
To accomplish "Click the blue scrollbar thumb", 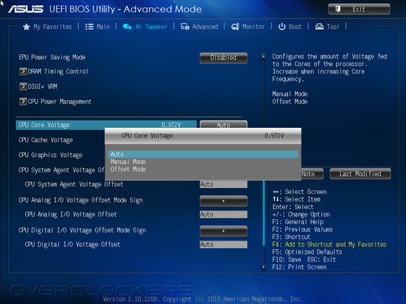I will coord(264,213).
